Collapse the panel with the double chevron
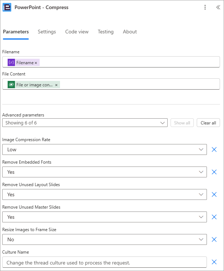Image resolution: width=224 pixels, height=271 pixels. point(218,7)
